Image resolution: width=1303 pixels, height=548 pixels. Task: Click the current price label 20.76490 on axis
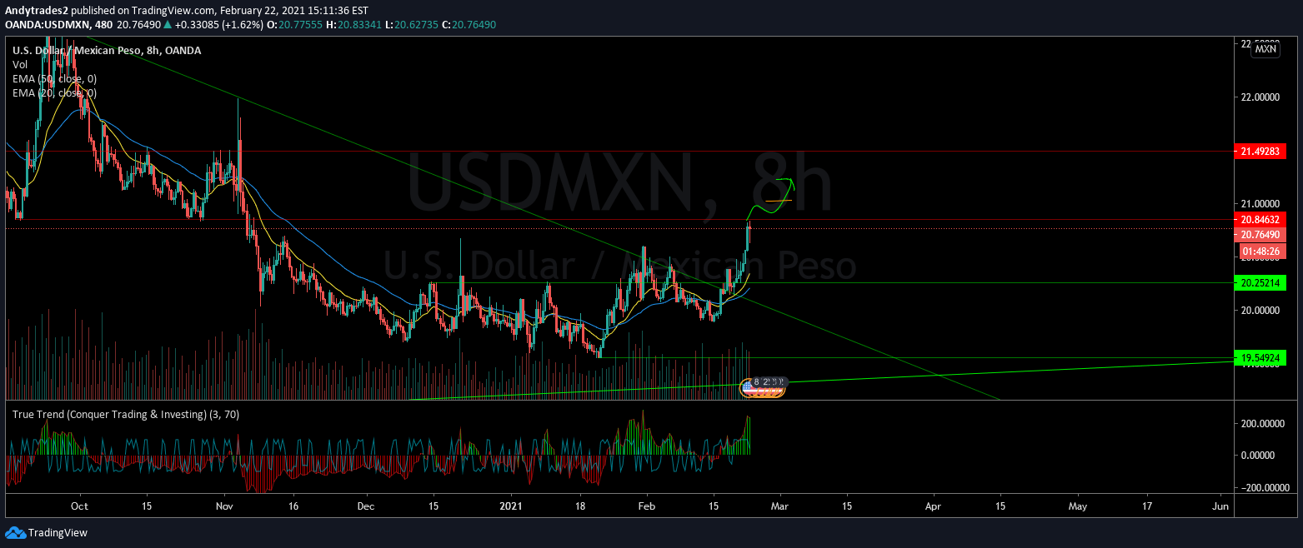pyautogui.click(x=1259, y=235)
